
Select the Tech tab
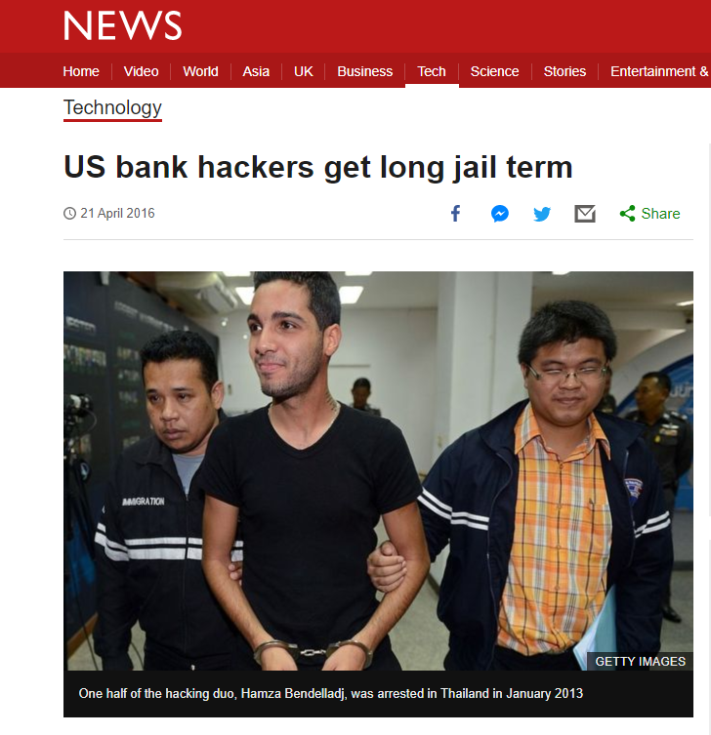(x=432, y=71)
